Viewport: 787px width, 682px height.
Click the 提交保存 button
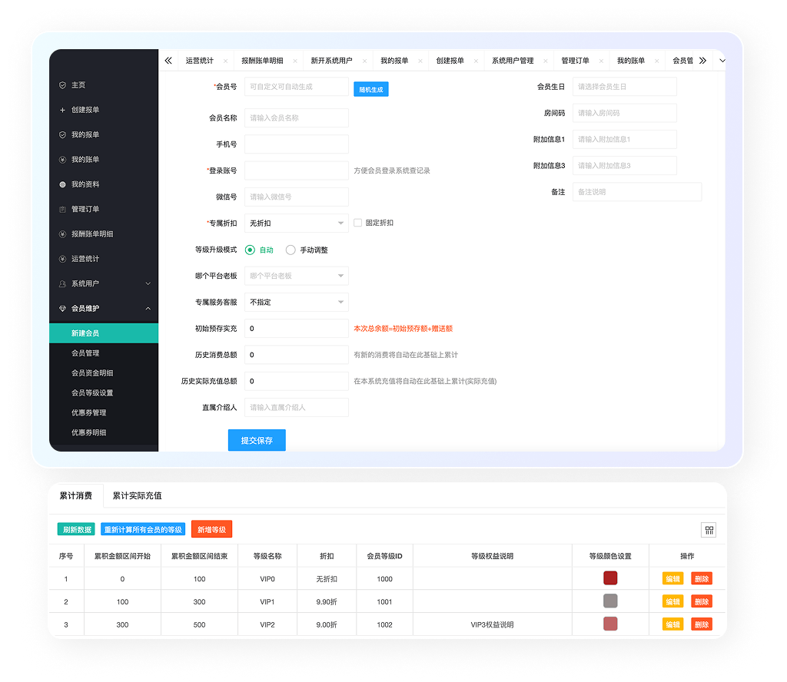pos(257,440)
